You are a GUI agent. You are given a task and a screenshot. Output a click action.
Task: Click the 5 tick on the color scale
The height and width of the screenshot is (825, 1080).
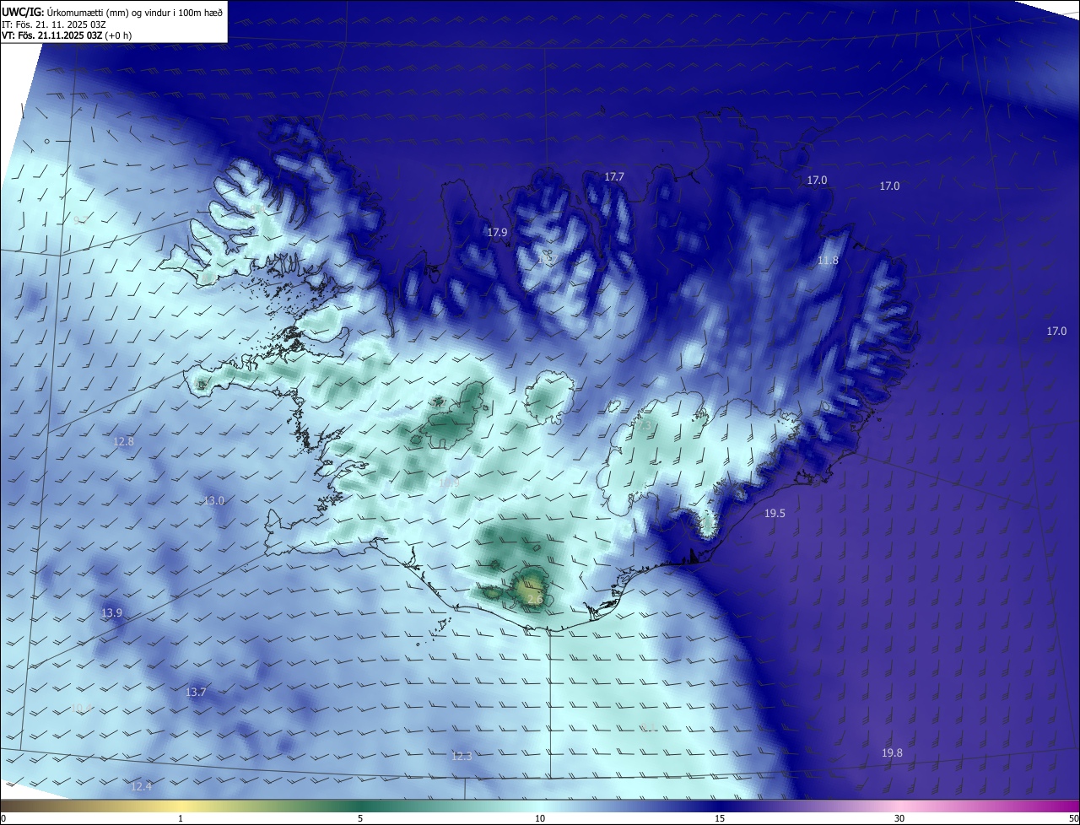pos(360,818)
